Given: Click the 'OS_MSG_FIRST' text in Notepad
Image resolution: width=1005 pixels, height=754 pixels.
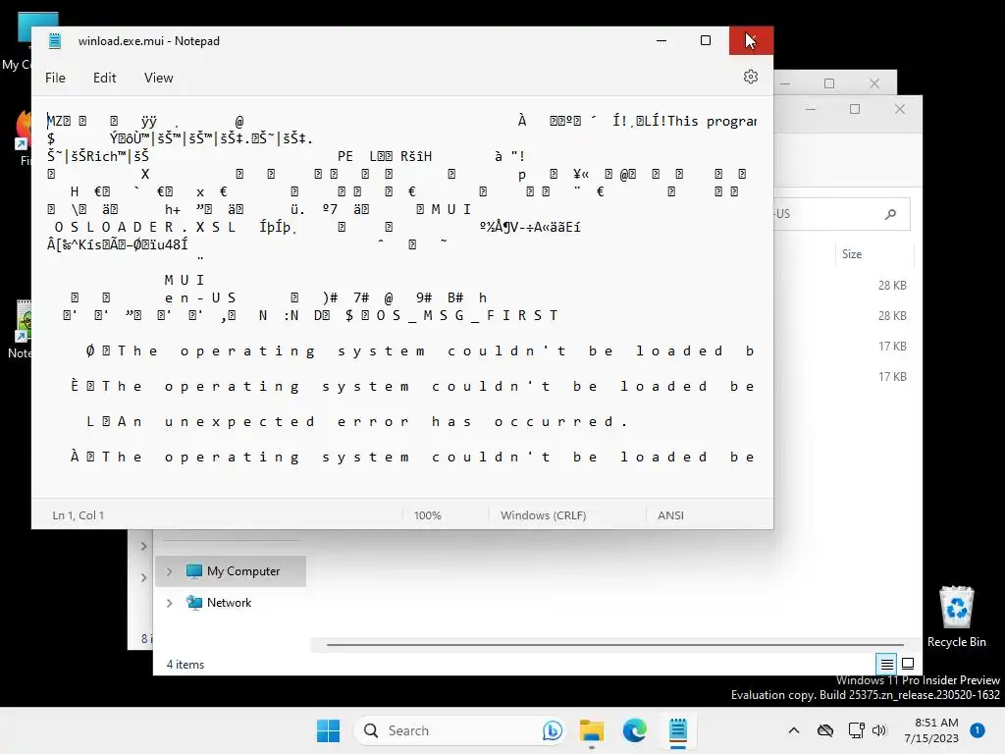Looking at the screenshot, I should pyautogui.click(x=467, y=315).
